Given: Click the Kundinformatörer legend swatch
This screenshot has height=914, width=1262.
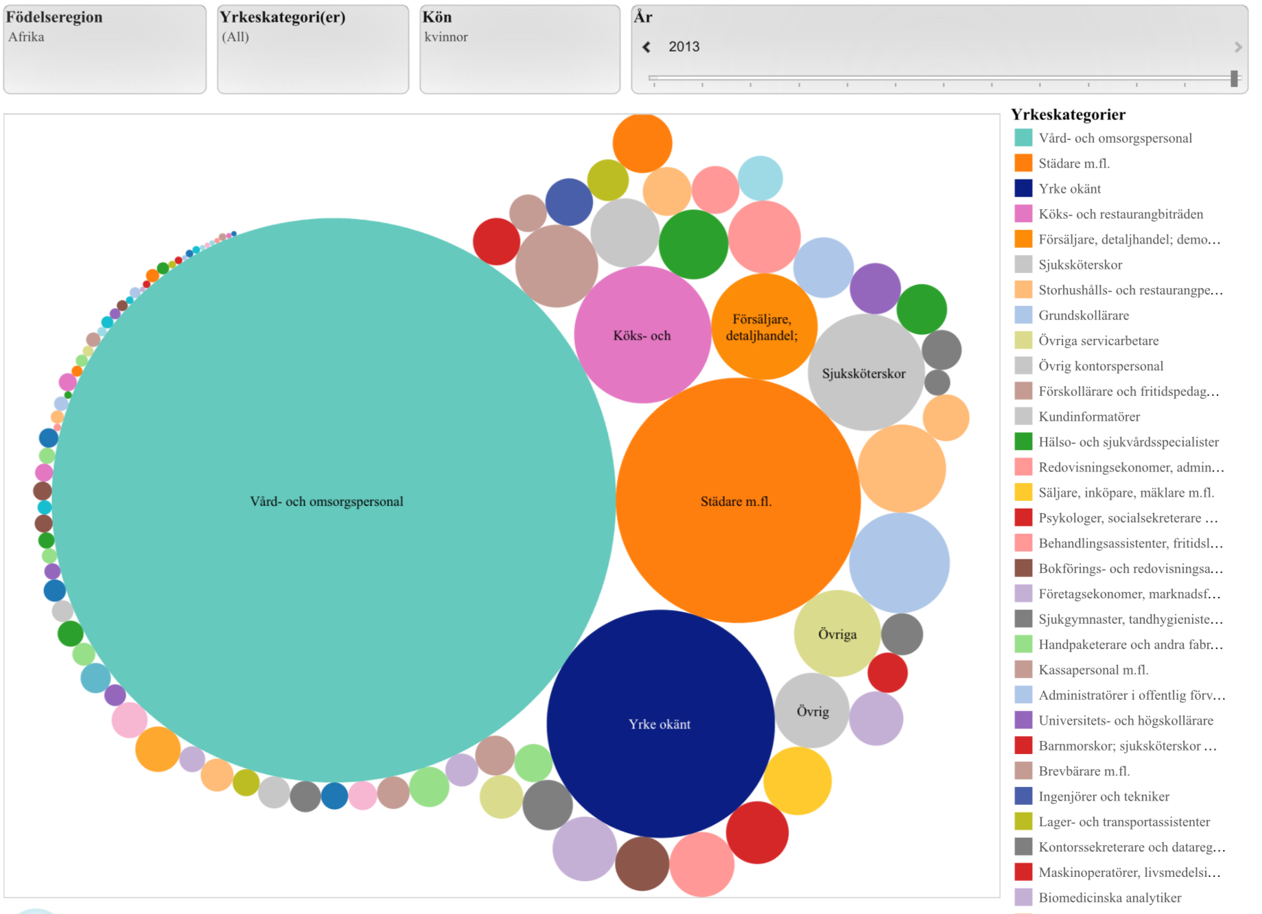Looking at the screenshot, I should tap(1023, 417).
